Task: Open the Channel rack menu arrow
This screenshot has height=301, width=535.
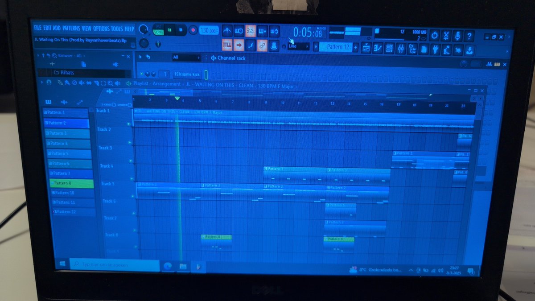Action: coord(140,57)
